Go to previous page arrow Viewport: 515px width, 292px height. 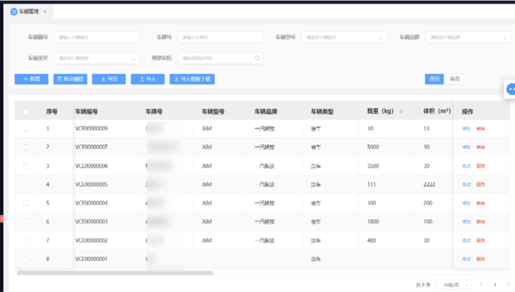pos(481,285)
